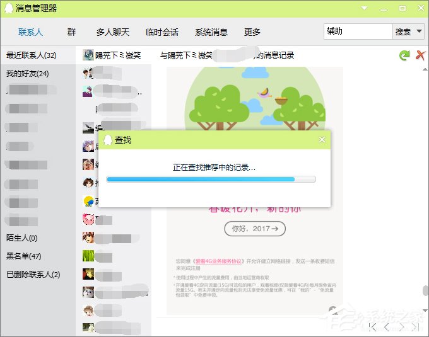
Task: Select the two cartoon kids avatar contact
Action: 88,73
